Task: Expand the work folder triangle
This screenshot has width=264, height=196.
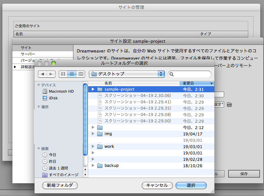Action: point(93,146)
